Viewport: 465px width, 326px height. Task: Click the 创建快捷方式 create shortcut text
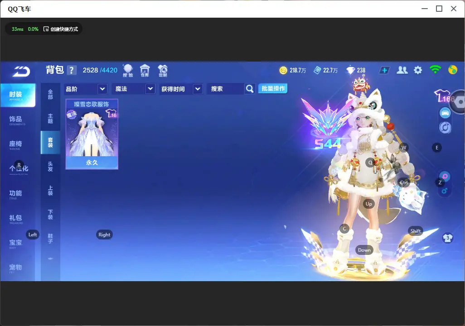point(64,29)
